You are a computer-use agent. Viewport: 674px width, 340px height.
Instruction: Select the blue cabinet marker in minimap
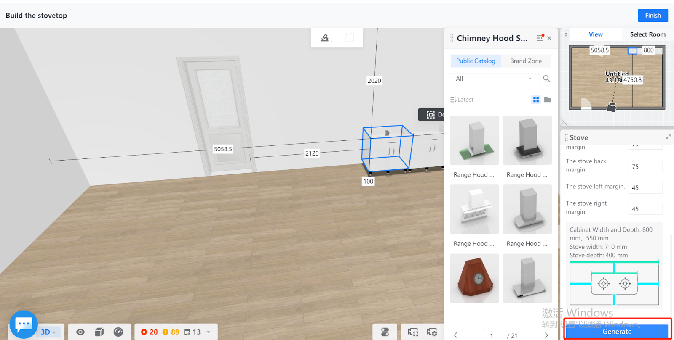[x=632, y=51]
